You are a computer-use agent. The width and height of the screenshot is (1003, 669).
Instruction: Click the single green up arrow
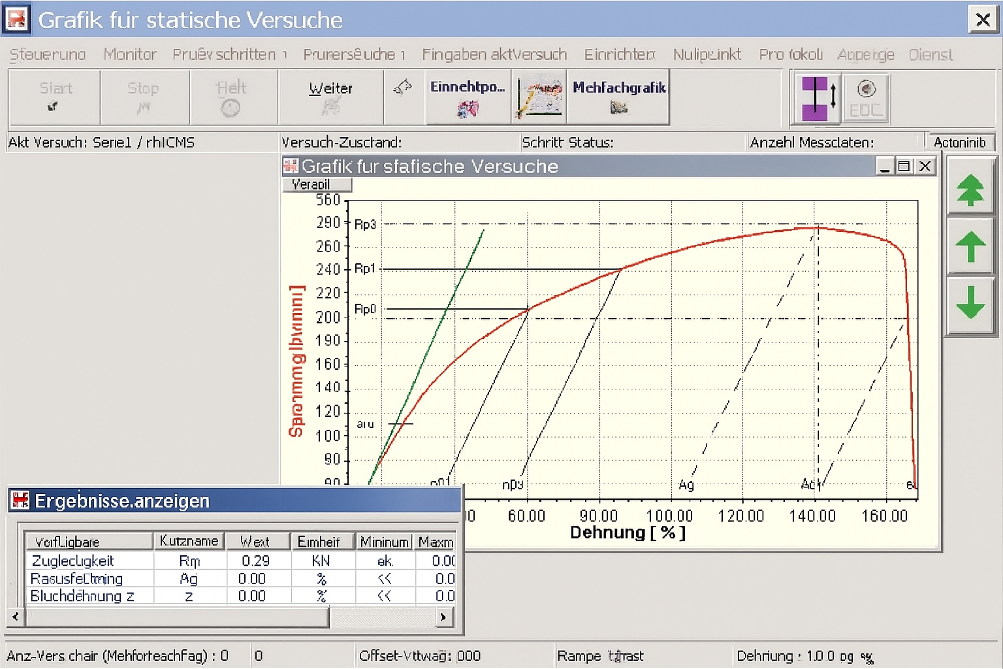(970, 248)
